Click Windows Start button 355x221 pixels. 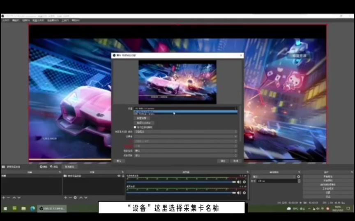[x=5, y=209]
